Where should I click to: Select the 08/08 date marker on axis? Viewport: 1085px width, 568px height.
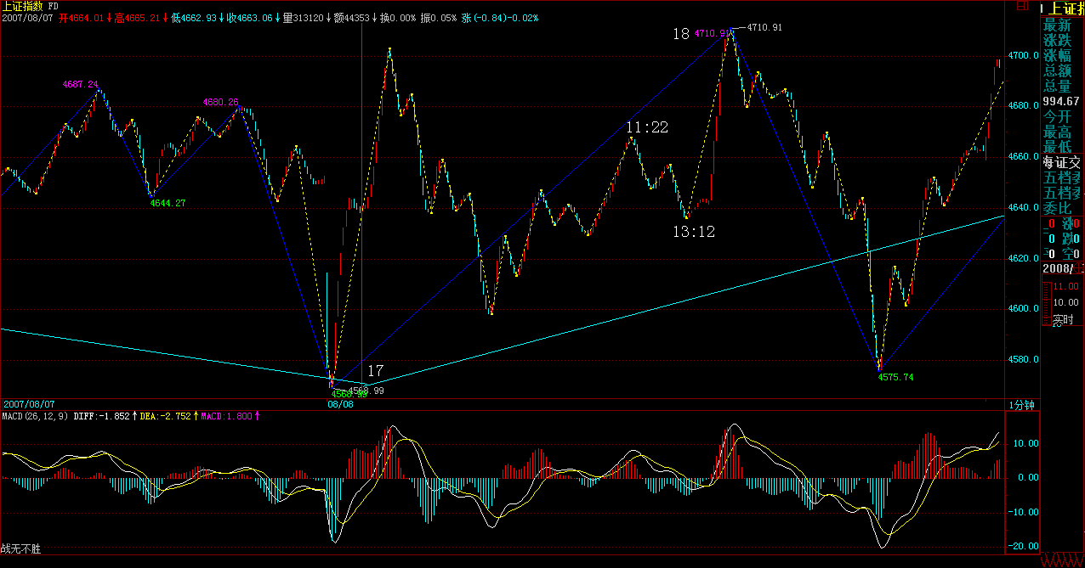click(x=340, y=405)
